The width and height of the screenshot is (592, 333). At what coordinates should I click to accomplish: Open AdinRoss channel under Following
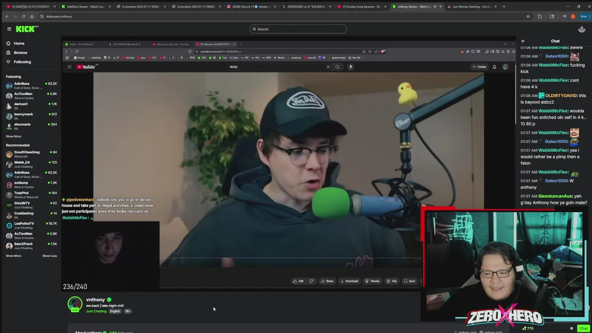point(31,86)
